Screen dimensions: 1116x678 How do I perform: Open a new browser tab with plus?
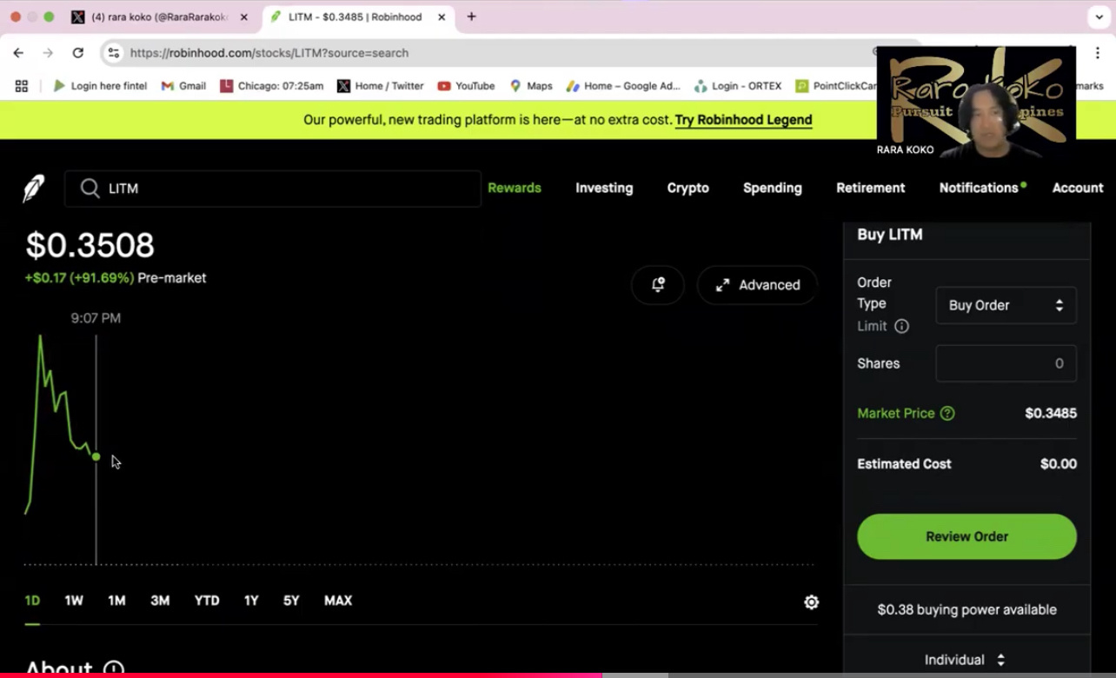click(471, 17)
